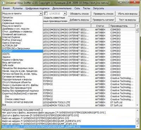The image size is (141, 130).
Task: Sort by the Статус column header
Action: [x=100, y=26]
